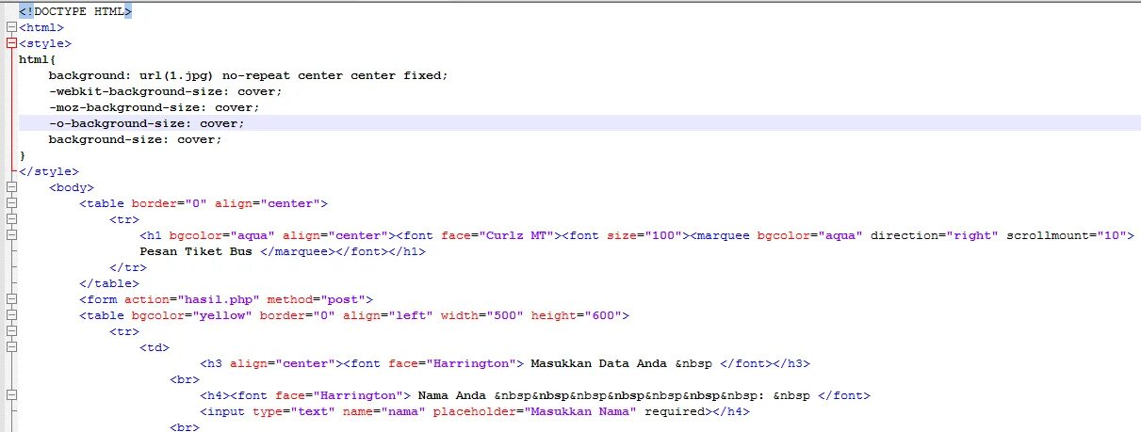1141x432 pixels.
Task: Collapse fold marker beside table bgcolor="yellow" line
Action: [11, 315]
